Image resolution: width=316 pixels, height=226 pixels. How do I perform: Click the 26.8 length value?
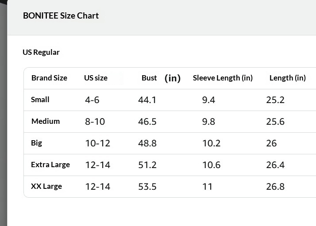pos(275,187)
